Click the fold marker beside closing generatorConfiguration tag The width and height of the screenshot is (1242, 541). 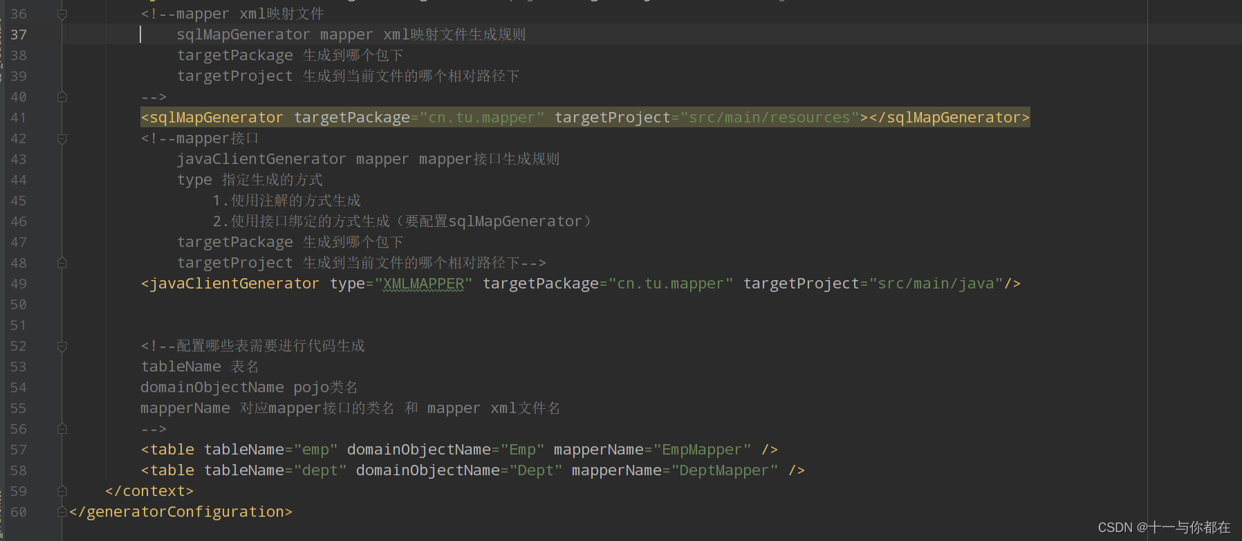click(62, 512)
